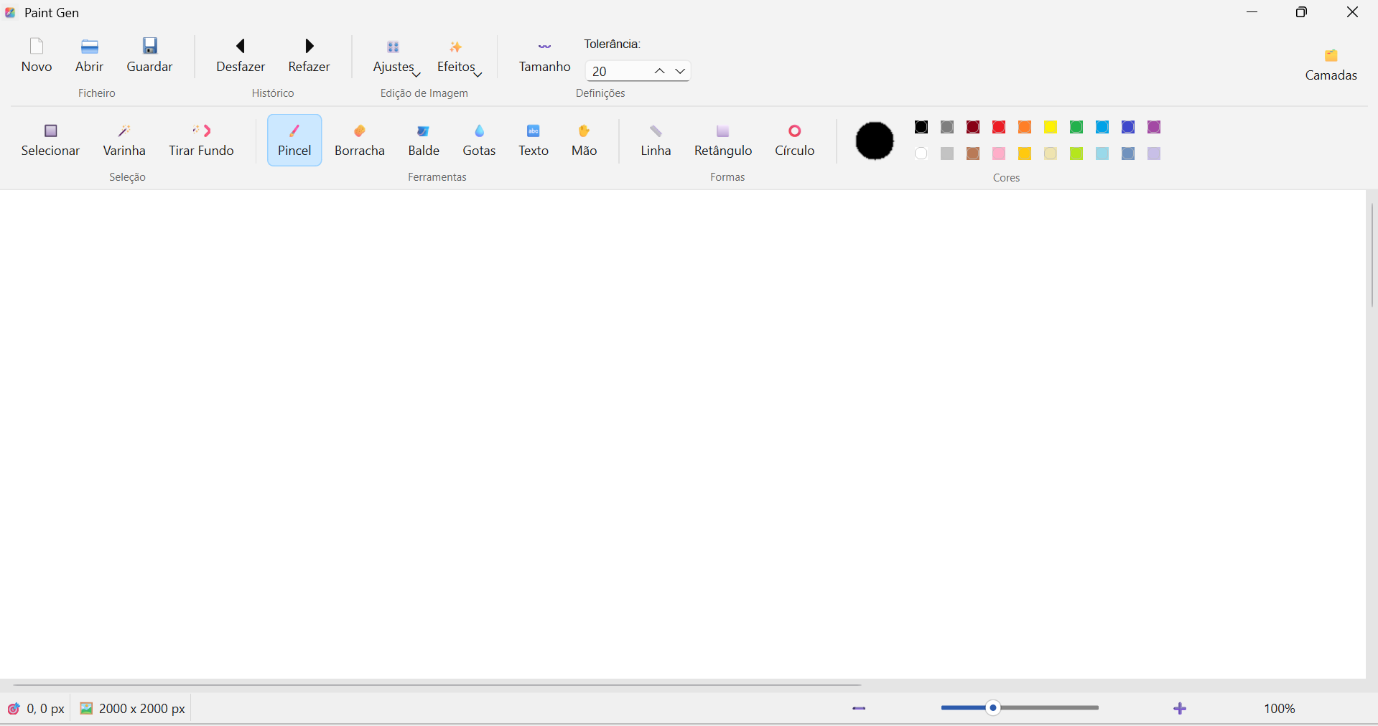The height and width of the screenshot is (726, 1378).
Task: Select the Pincel brush tool
Action: (x=294, y=140)
